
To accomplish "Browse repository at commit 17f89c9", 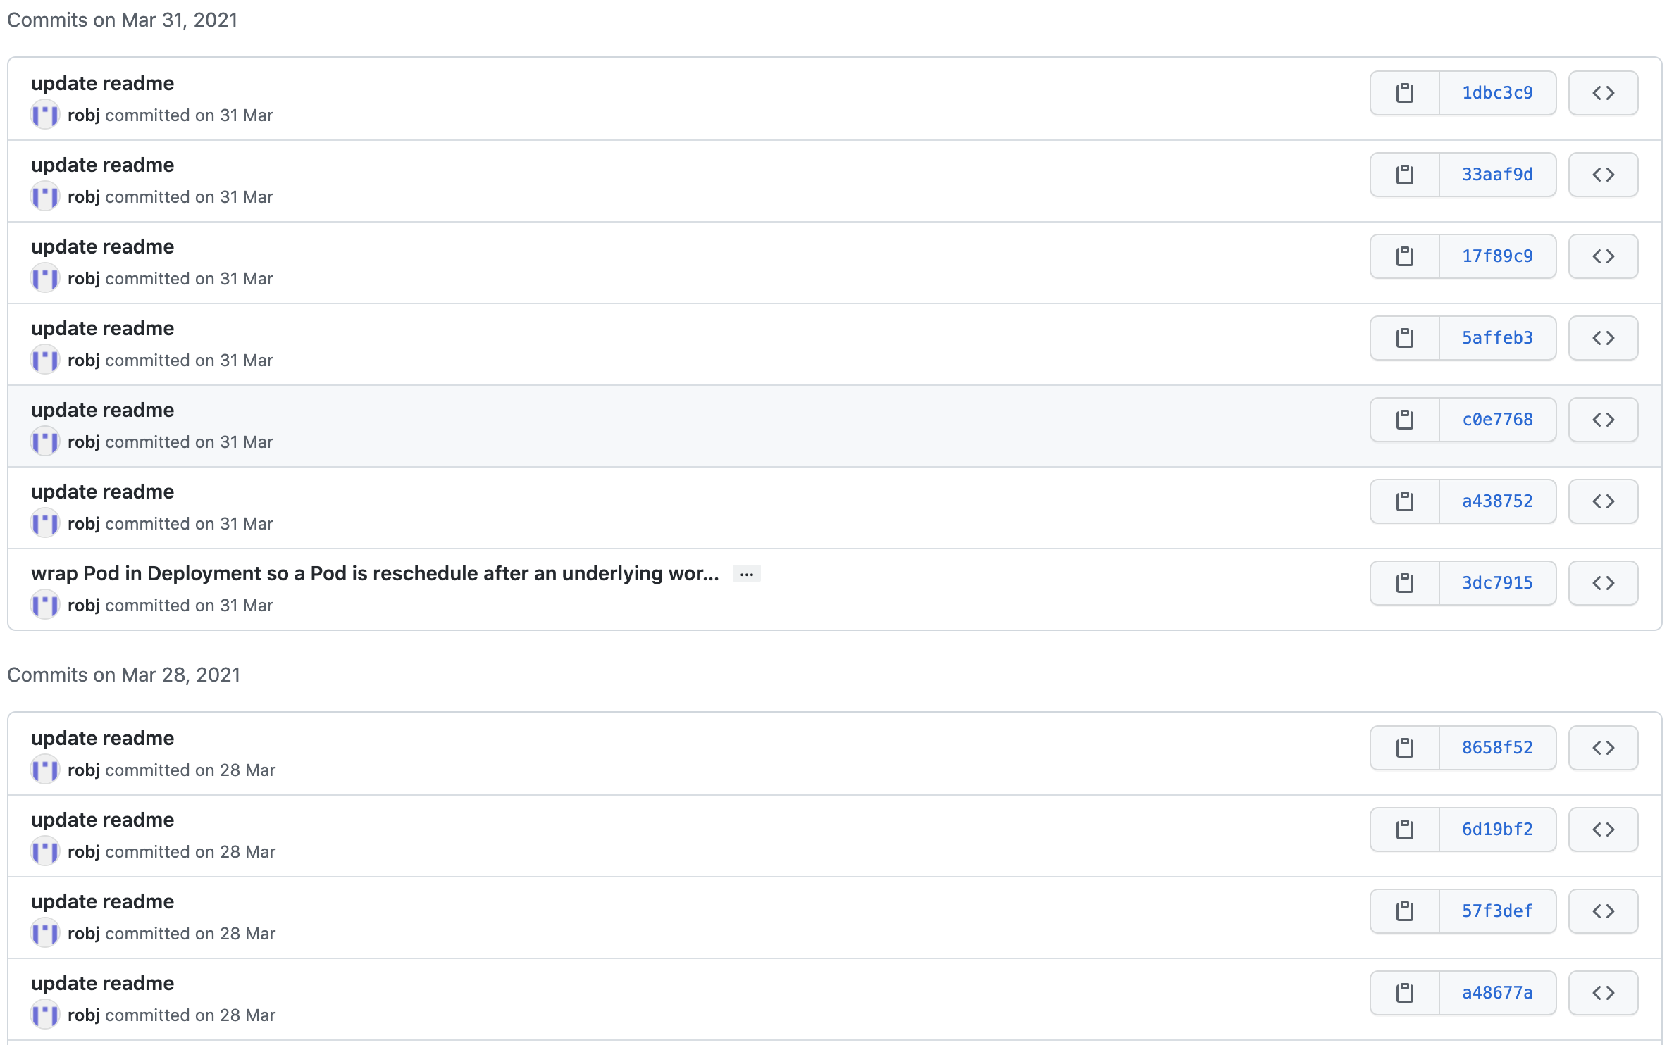I will point(1603,256).
